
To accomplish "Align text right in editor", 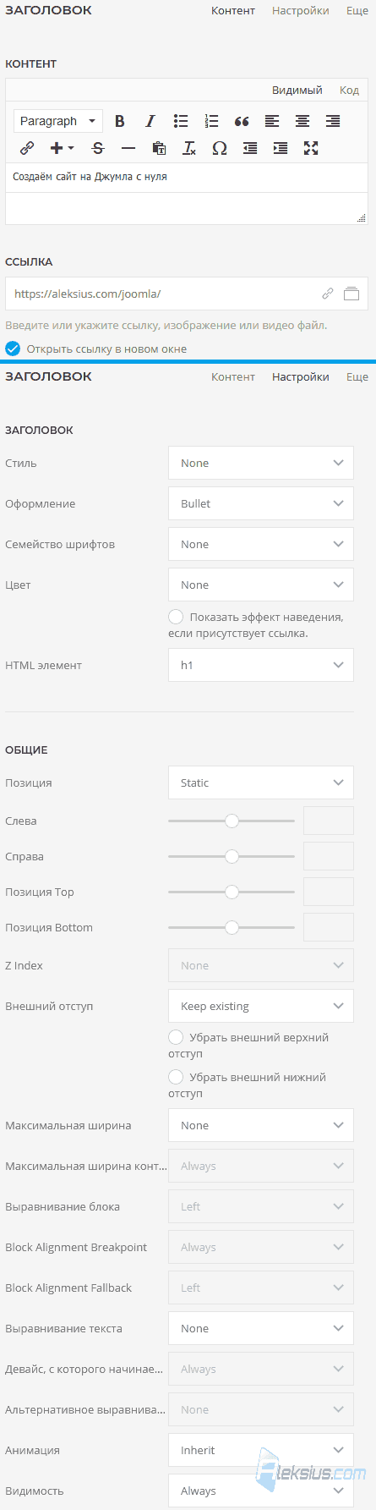I will tap(333, 121).
